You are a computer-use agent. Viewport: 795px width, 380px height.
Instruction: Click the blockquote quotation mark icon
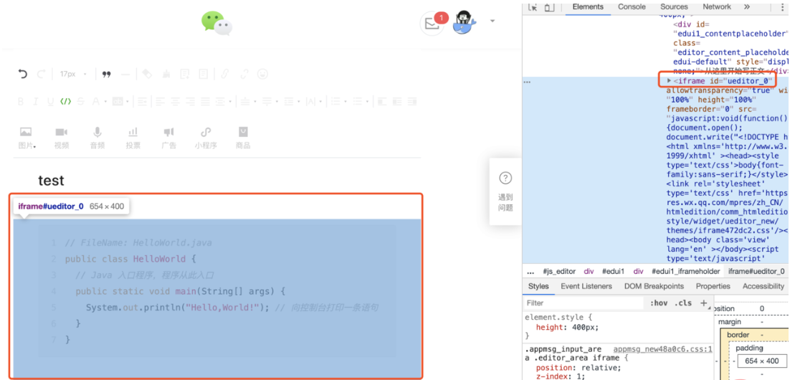pos(107,74)
